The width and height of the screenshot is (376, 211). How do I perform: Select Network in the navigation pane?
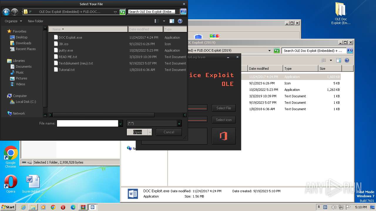point(16,113)
